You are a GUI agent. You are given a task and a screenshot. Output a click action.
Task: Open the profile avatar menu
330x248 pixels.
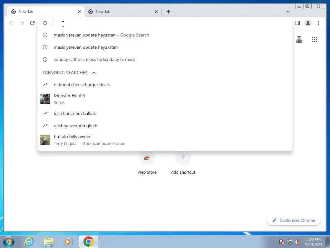coord(308,23)
